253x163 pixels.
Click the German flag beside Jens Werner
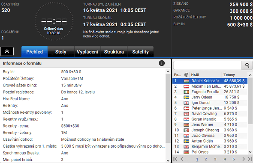(186, 124)
